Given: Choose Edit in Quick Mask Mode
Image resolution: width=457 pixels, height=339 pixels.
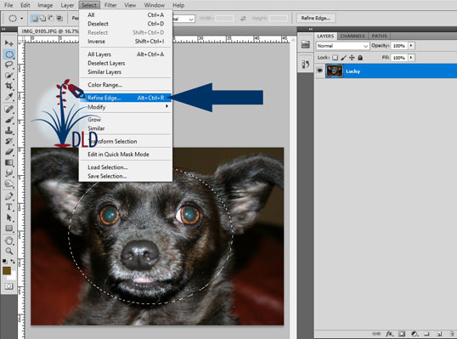Looking at the screenshot, I should (x=126, y=154).
